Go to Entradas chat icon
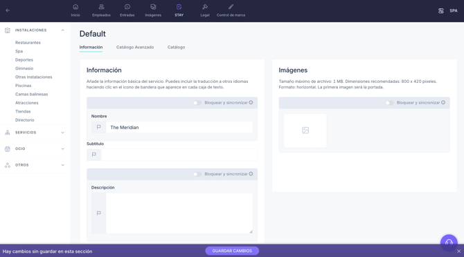Viewport: 464px width, 257px height. pos(127,7)
